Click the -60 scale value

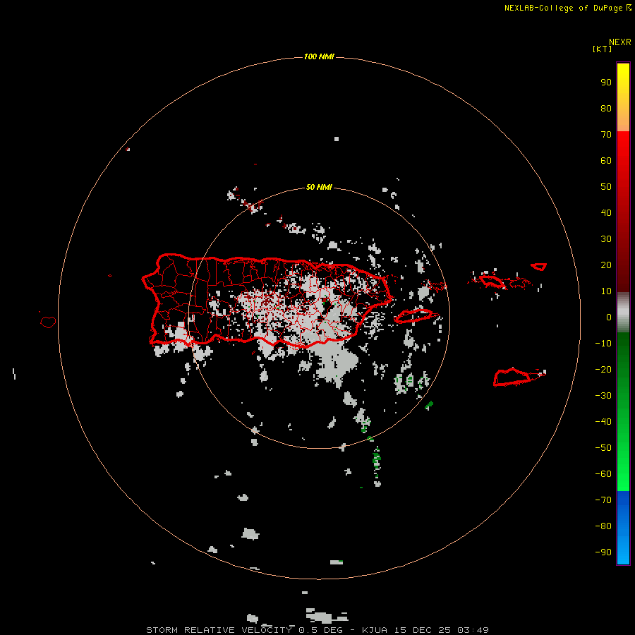pos(603,474)
